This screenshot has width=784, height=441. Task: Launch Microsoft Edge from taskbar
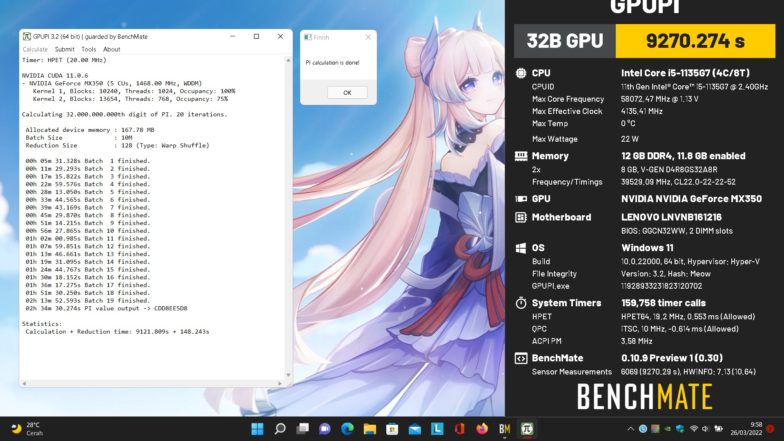pos(347,429)
